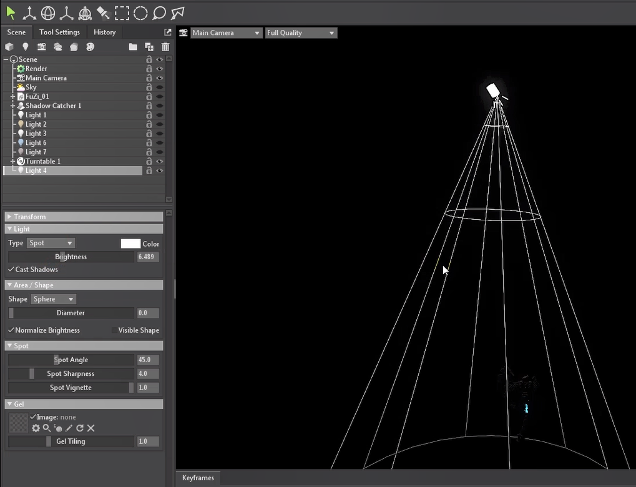Hide Light 4 using its eye icon
This screenshot has width=636, height=487.
tap(160, 170)
